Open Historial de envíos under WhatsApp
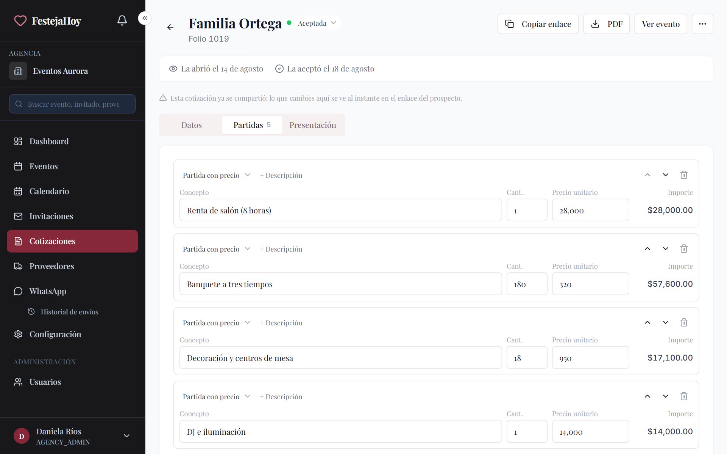Viewport: 727px width, 454px height. click(x=69, y=312)
